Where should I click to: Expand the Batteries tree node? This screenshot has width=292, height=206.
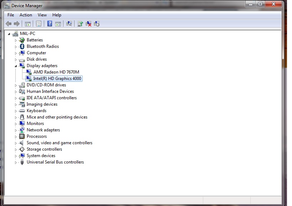pyautogui.click(x=16, y=40)
